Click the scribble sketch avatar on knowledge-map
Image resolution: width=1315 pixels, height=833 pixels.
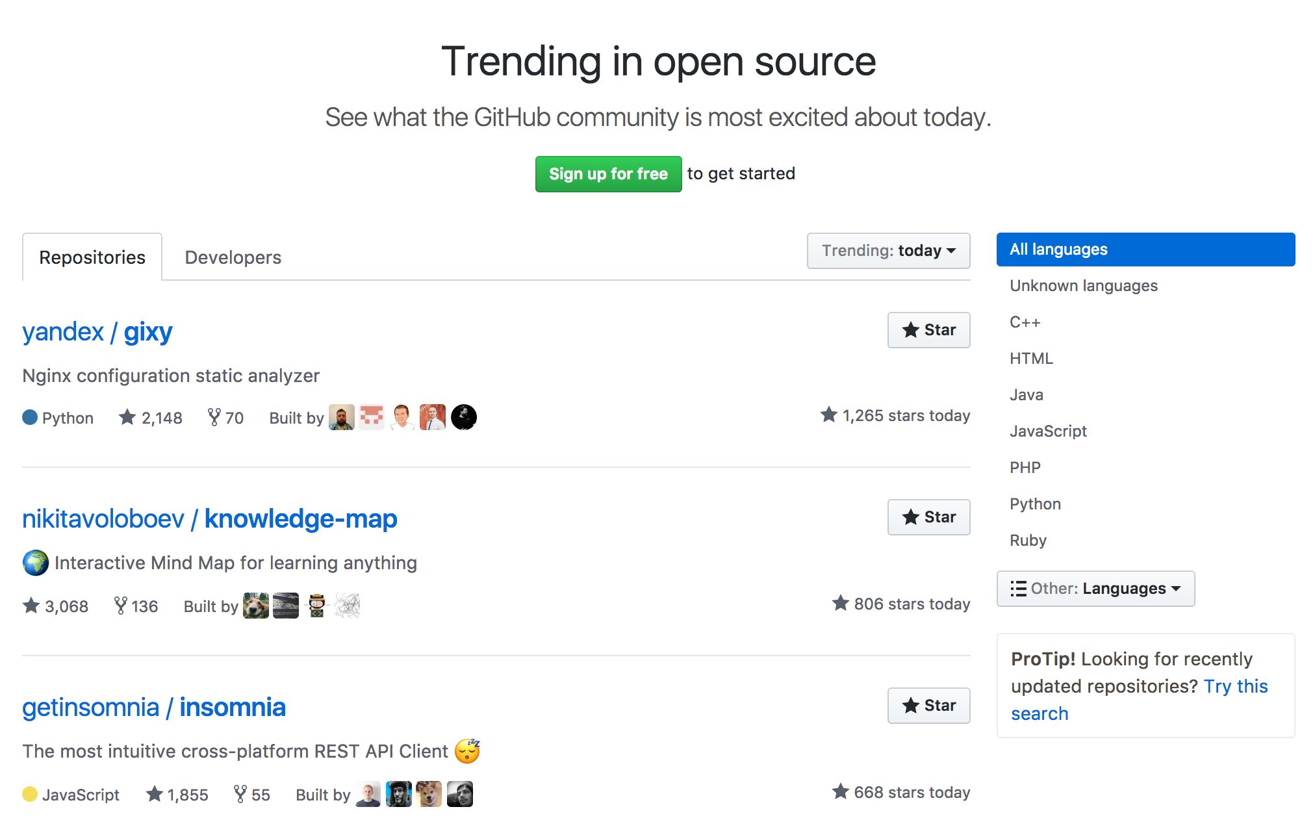(348, 606)
